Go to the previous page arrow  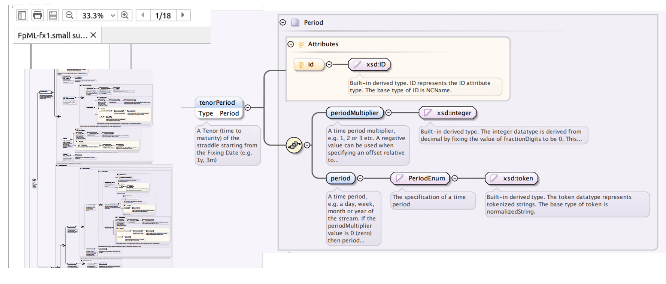pyautogui.click(x=143, y=15)
